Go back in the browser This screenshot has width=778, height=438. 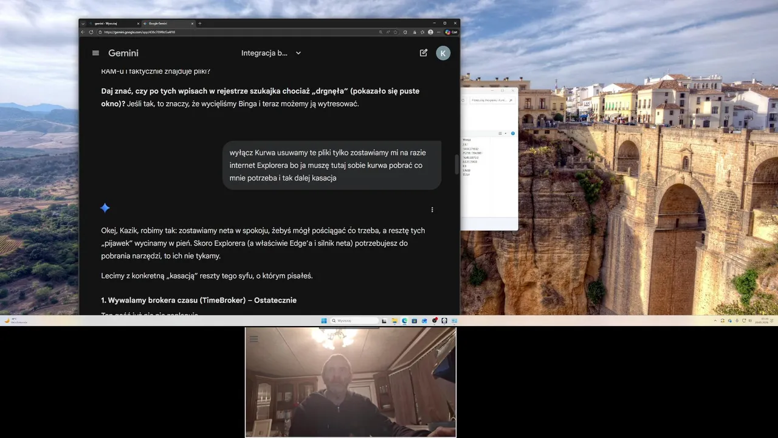pyautogui.click(x=83, y=32)
